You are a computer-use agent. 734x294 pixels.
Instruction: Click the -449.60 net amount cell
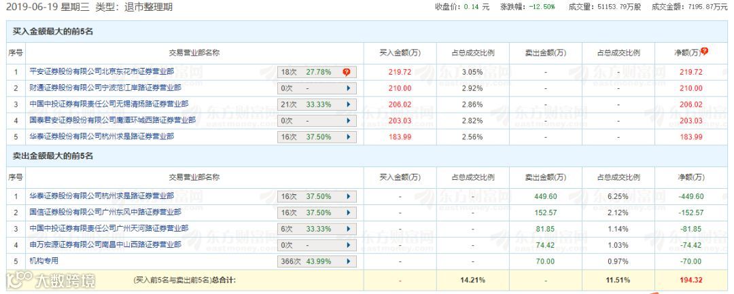[x=691, y=196]
